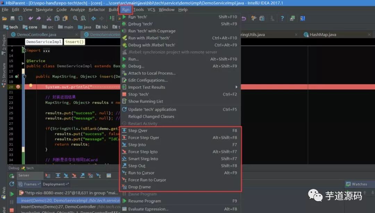This screenshot has height=213, width=375.
Task: Click Step Over icon in Debug toolbar
Action: (x=58, y=176)
